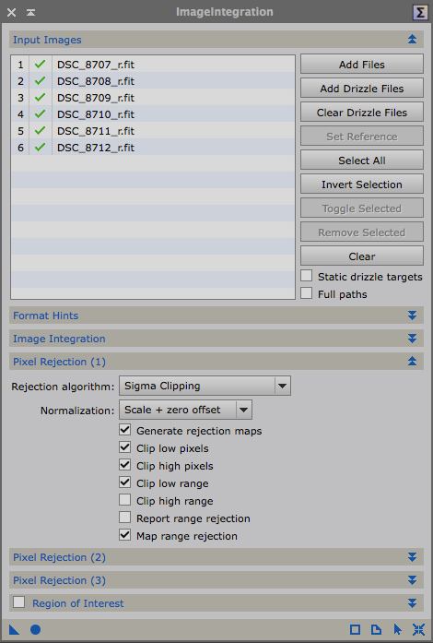Enable Full paths checkbox
This screenshot has height=643, width=433.
pyautogui.click(x=307, y=293)
